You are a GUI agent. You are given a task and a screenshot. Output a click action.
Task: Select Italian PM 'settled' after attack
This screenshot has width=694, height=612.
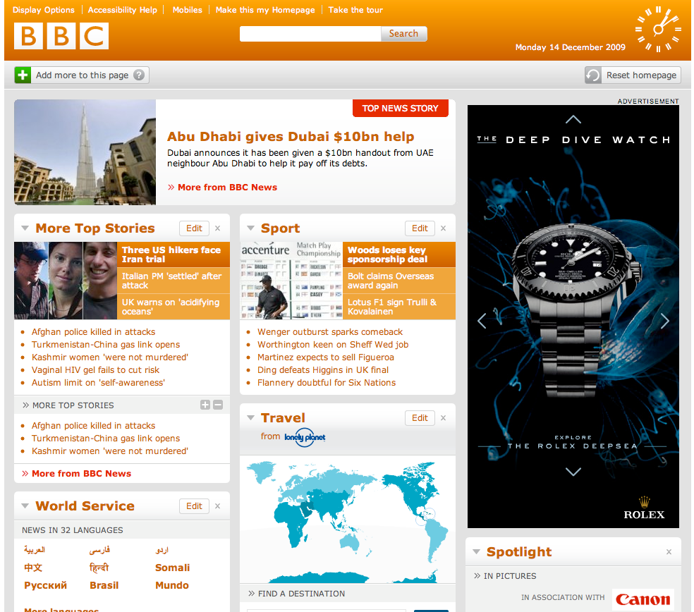(173, 281)
